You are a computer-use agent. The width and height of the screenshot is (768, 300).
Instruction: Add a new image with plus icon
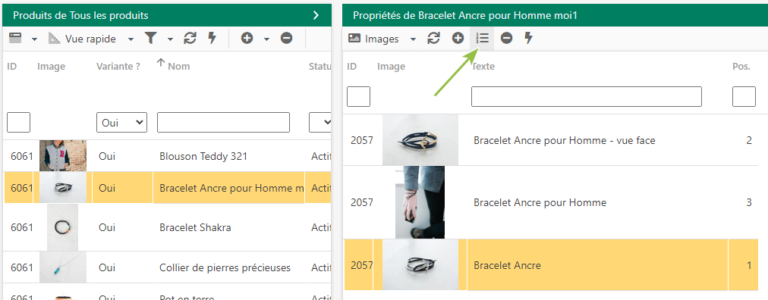(458, 39)
